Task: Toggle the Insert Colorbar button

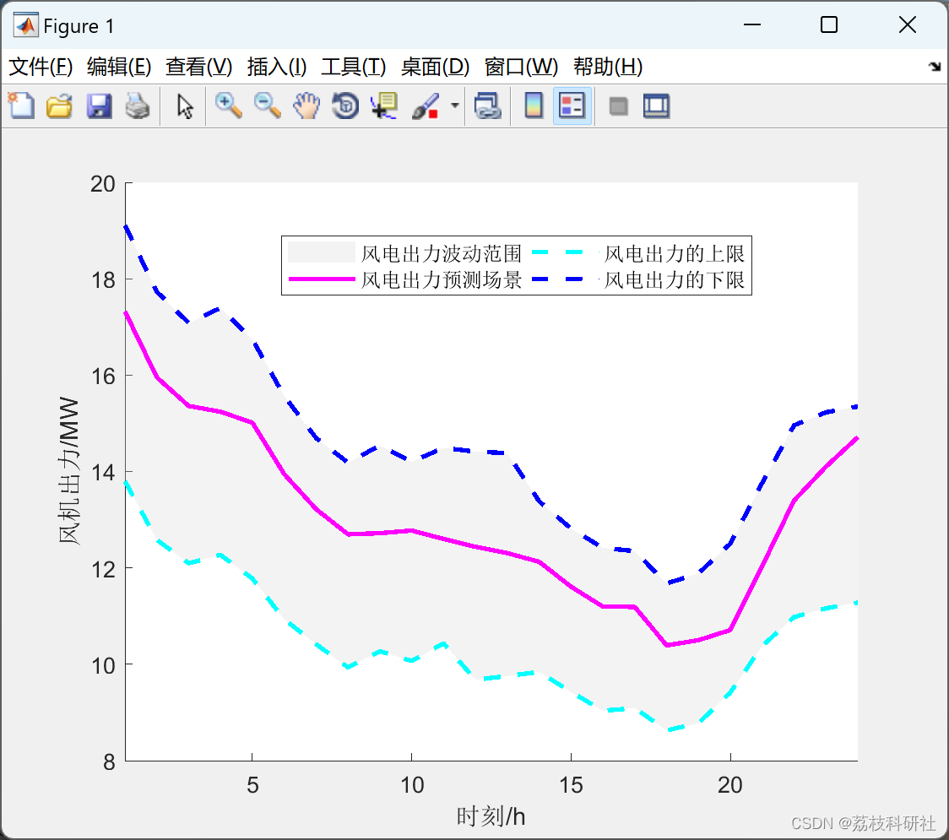Action: coord(534,106)
